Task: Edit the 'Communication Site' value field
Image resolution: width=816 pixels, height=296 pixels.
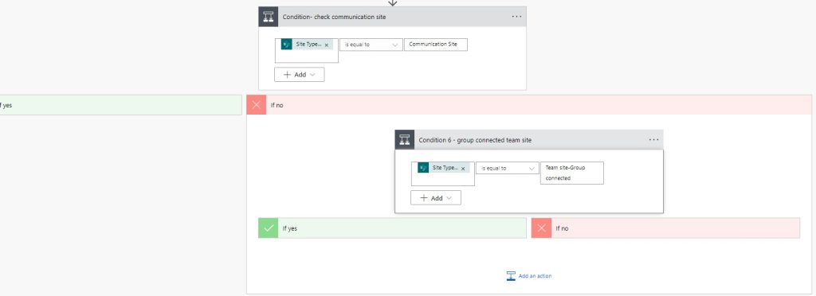Action: pos(436,45)
